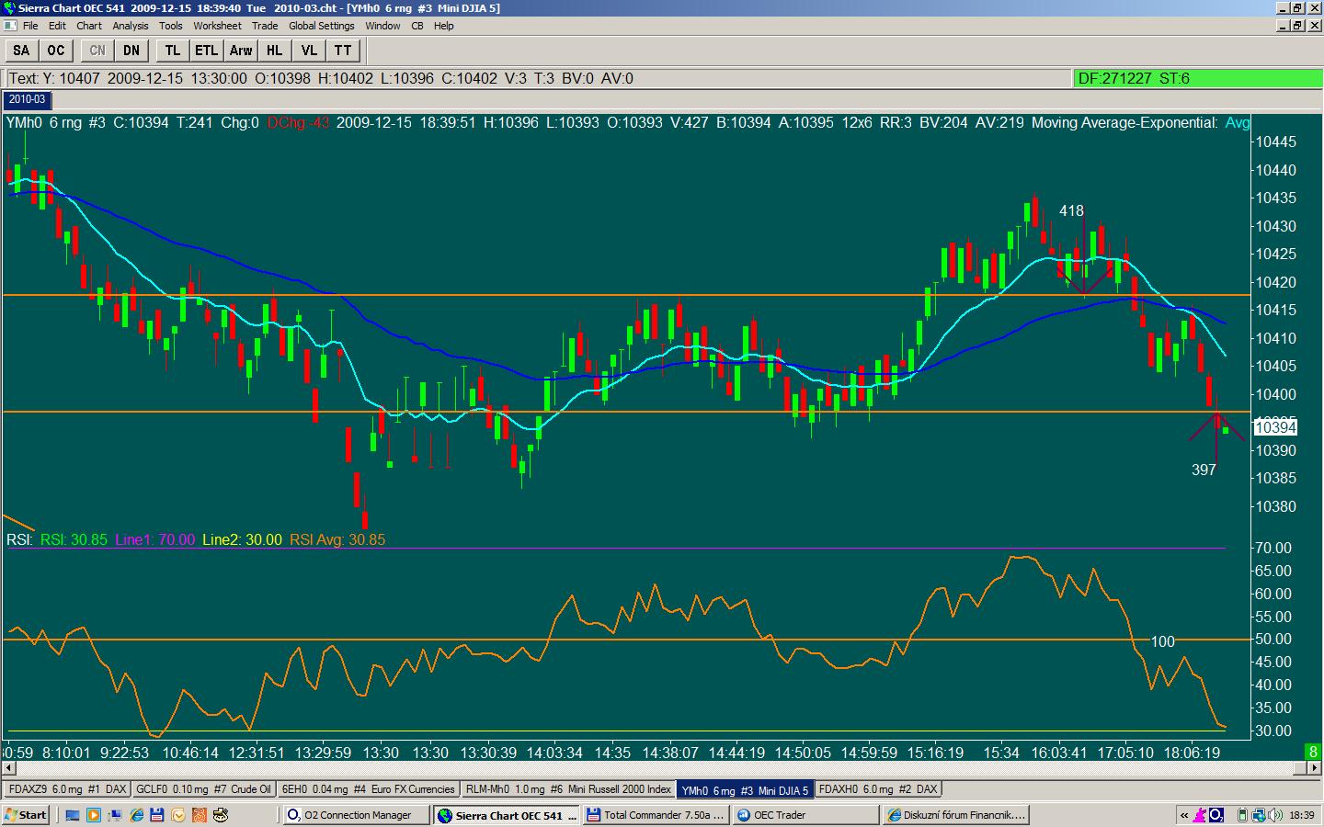Select the ETL extended trend line tool
Screen dimensions: 1324x827
coord(206,51)
